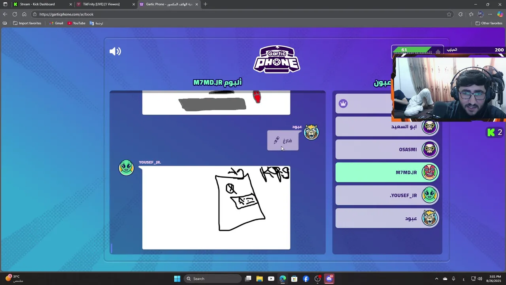Open the taskbar clock showing 3:01 PM
This screenshot has height=285, width=506.
click(495, 279)
